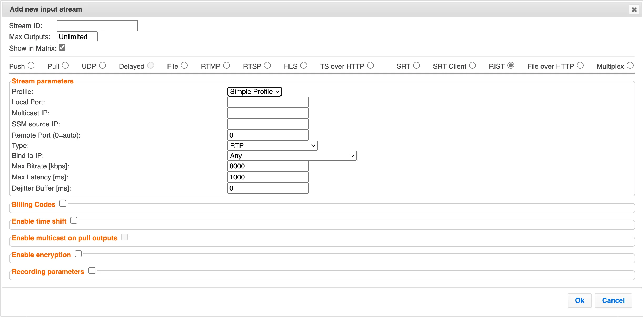643x317 pixels.
Task: Select the Pull input type
Action: pyautogui.click(x=65, y=66)
